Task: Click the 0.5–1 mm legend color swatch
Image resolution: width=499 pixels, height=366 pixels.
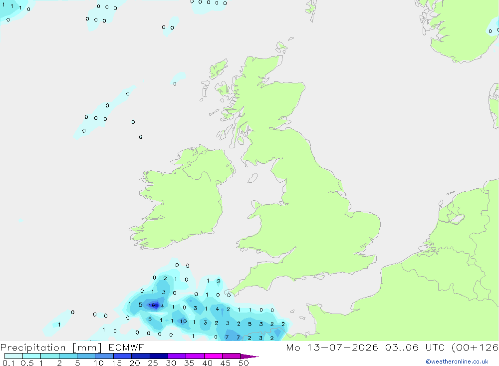Action: 31,356
